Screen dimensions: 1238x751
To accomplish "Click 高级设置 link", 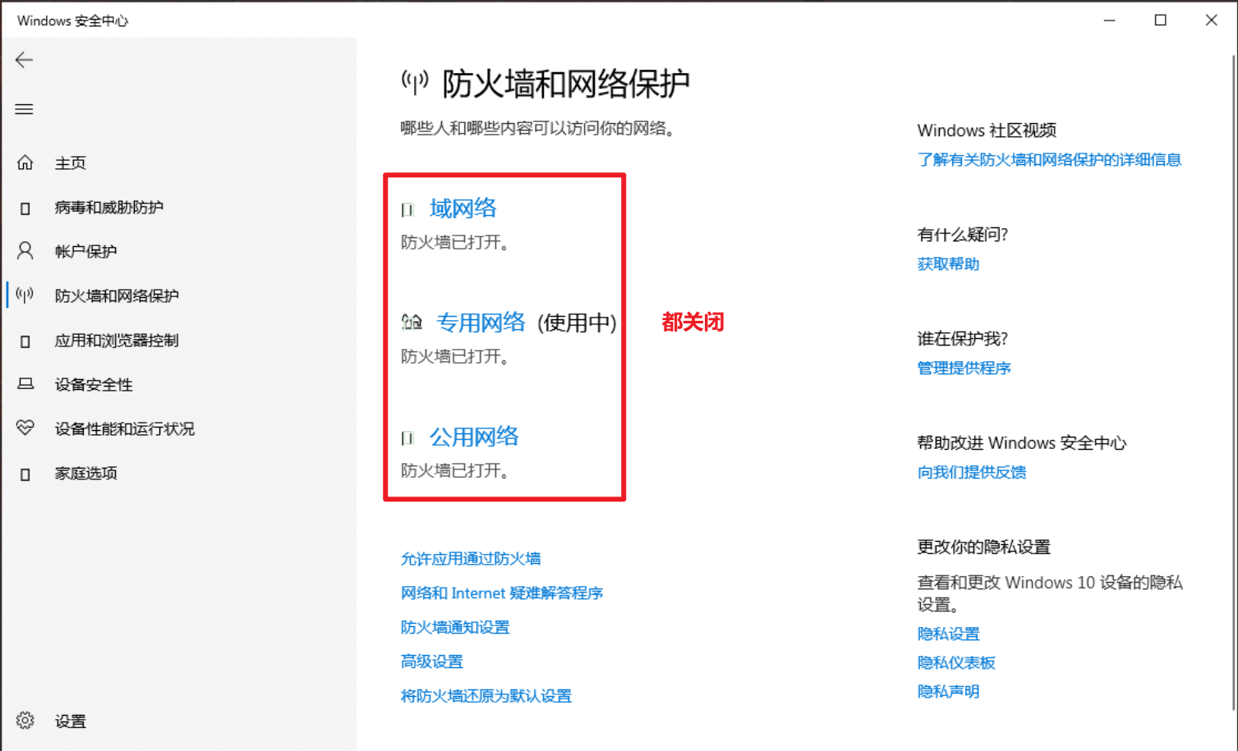I will pyautogui.click(x=432, y=662).
